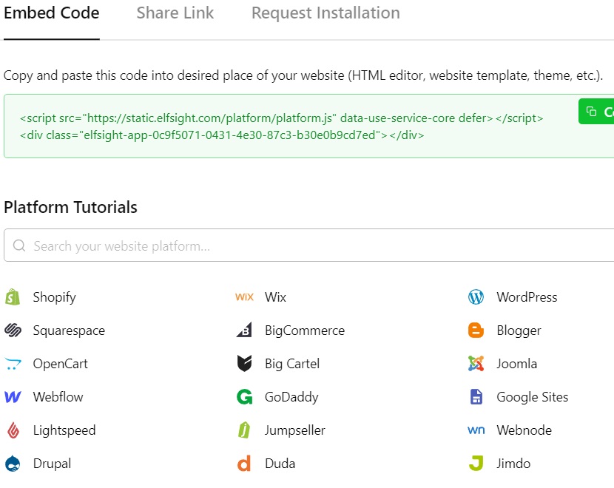This screenshot has height=488, width=614.
Task: Click the Wix platform icon
Action: (x=244, y=296)
